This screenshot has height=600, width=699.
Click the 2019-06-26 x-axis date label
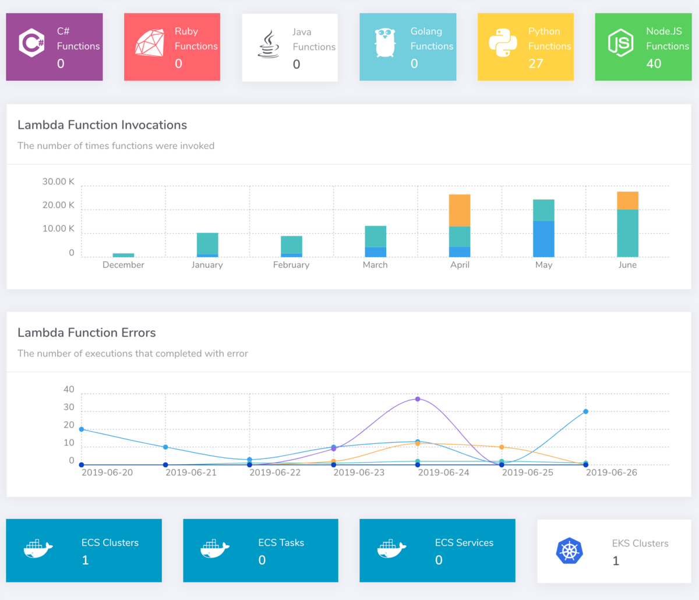(x=612, y=472)
